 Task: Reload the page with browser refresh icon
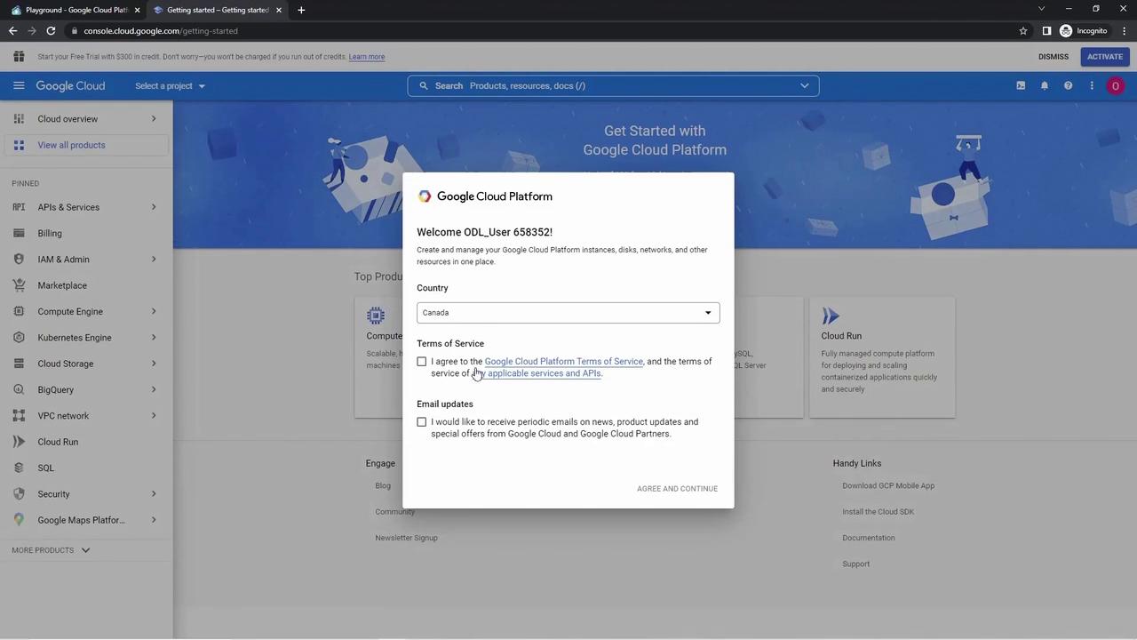pos(51,30)
